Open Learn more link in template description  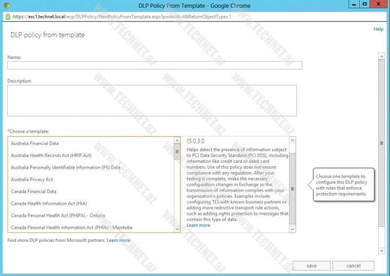(198, 225)
